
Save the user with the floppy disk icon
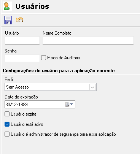pyautogui.click(x=8, y=20)
